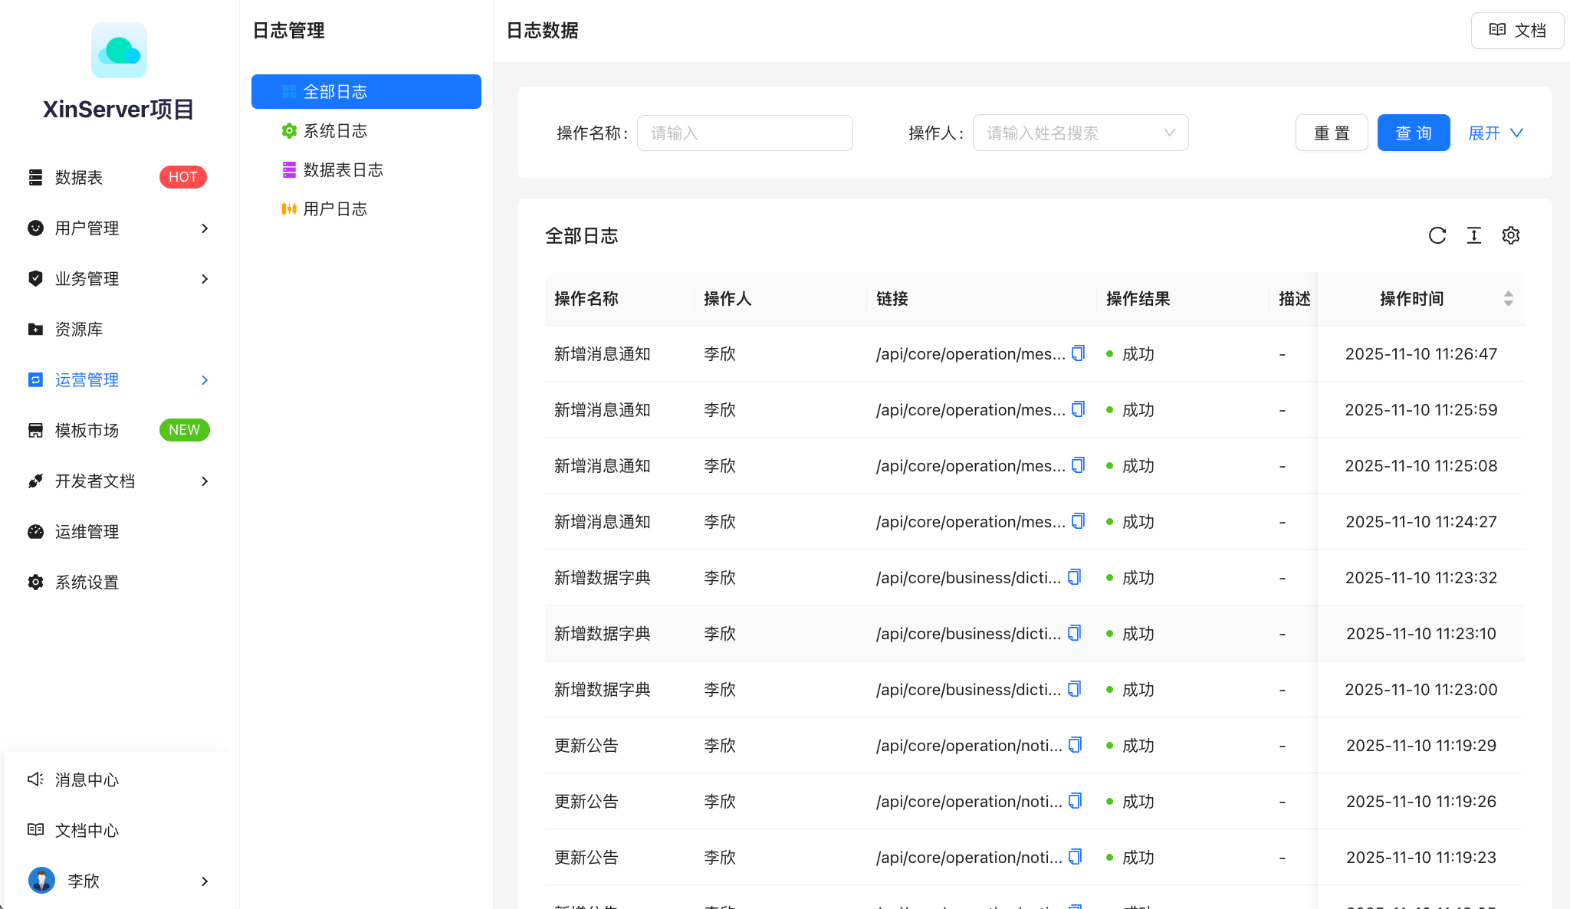Copy link of the 11:23:32 dictionary log
Screen dimensions: 1570x909
[x=1075, y=577]
